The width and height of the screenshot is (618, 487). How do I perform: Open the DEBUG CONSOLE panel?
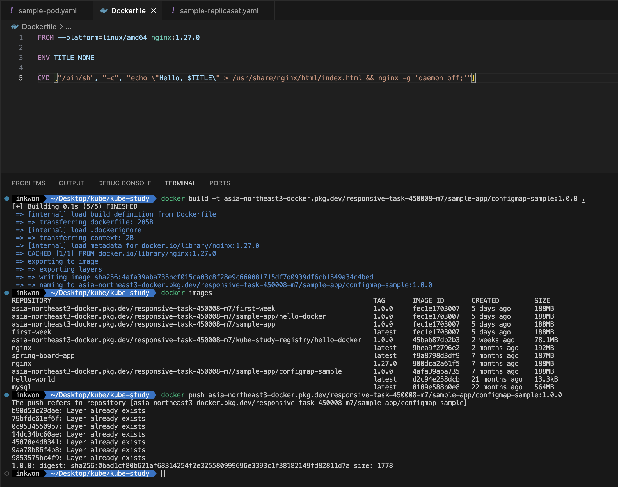125,183
